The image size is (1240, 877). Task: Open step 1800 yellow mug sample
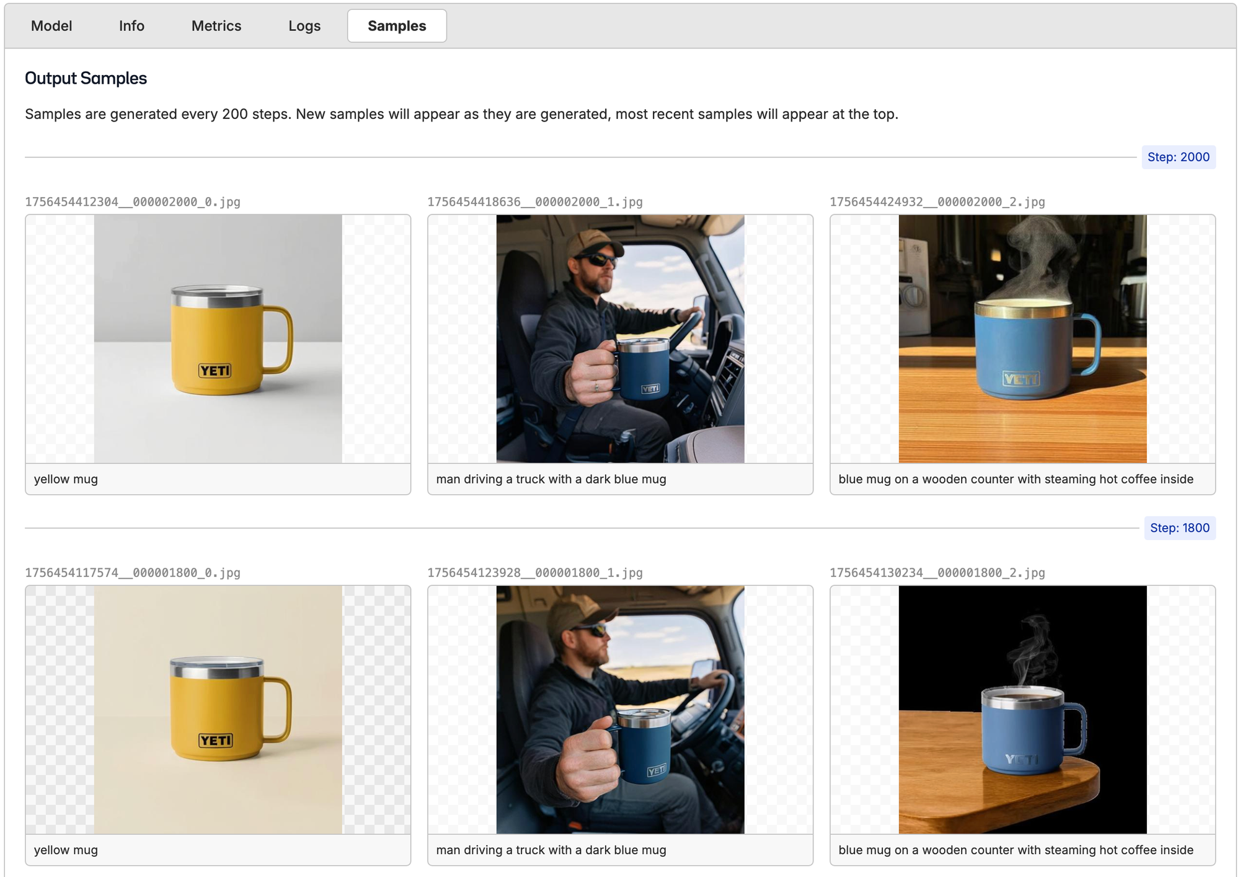[218, 710]
